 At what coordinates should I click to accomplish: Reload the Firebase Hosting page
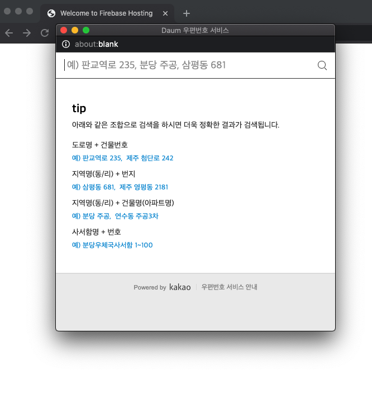point(45,33)
